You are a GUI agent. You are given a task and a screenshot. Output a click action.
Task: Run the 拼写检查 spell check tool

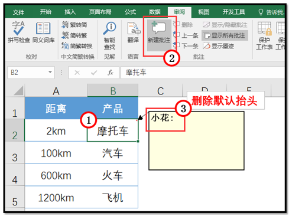click(x=19, y=32)
